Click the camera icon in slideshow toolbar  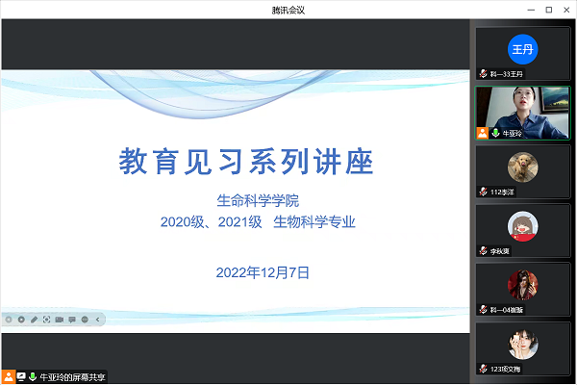(60, 320)
